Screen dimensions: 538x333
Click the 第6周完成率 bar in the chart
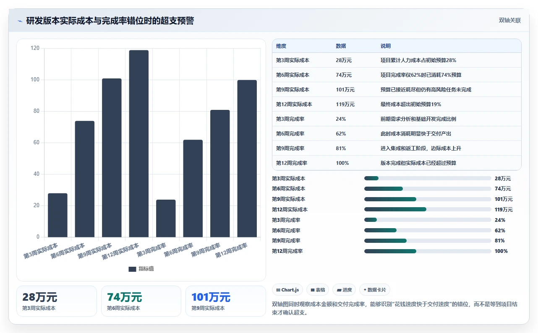pos(193,188)
